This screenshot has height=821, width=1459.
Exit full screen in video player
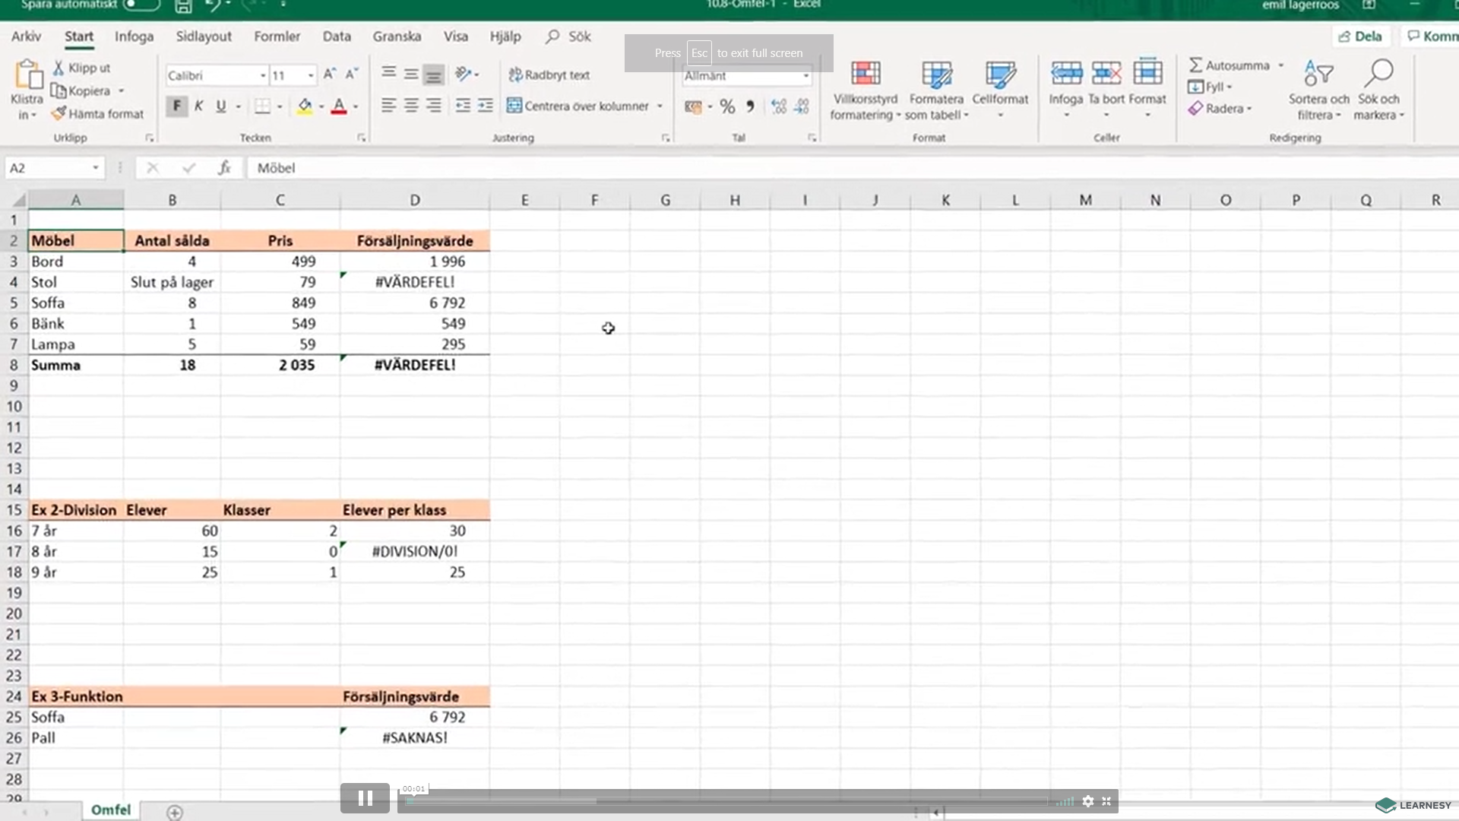tap(1106, 801)
